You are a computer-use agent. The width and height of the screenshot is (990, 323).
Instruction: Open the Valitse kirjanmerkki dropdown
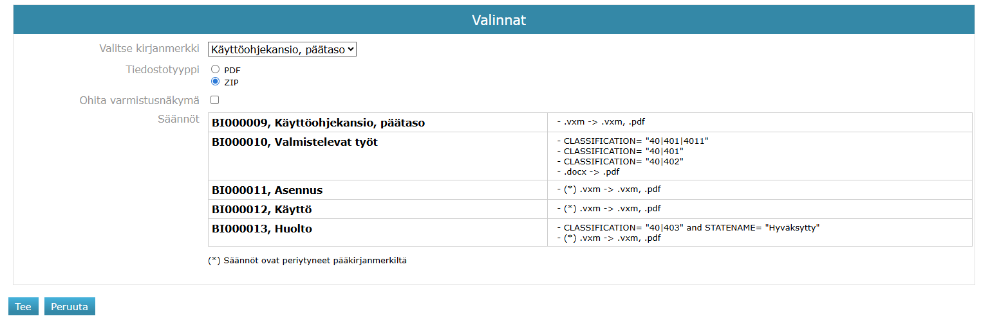click(281, 49)
